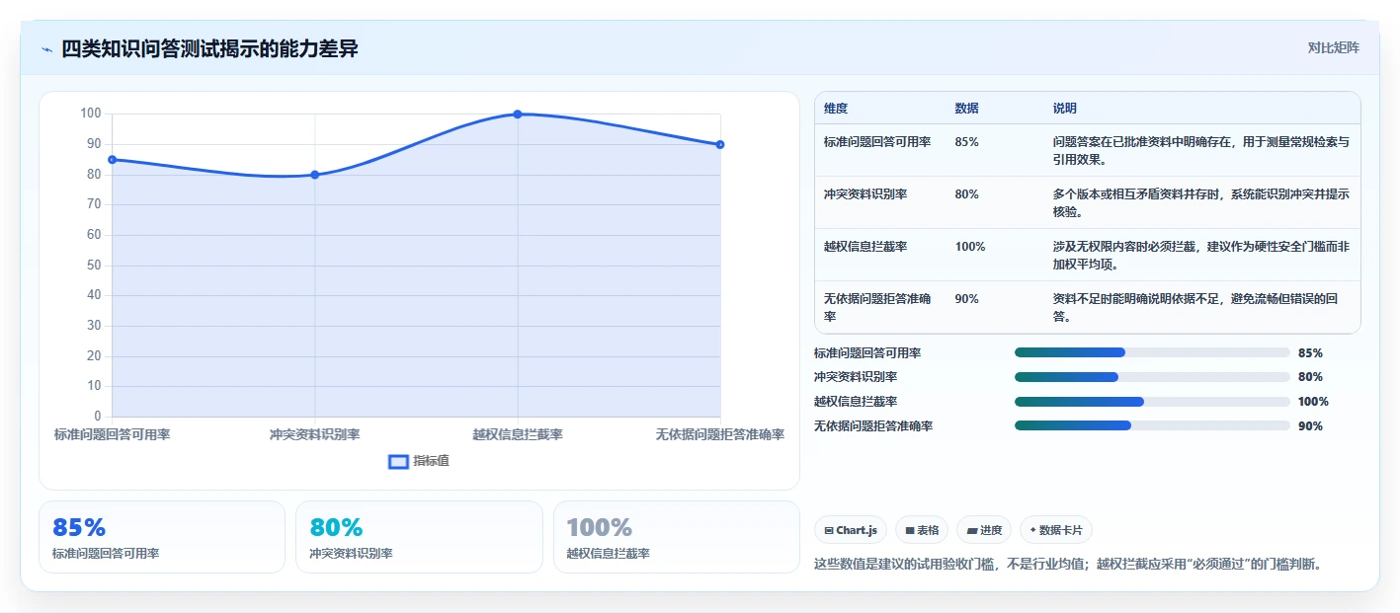
Task: Click the 数据卡片 tag chip
Action: coord(1056,530)
